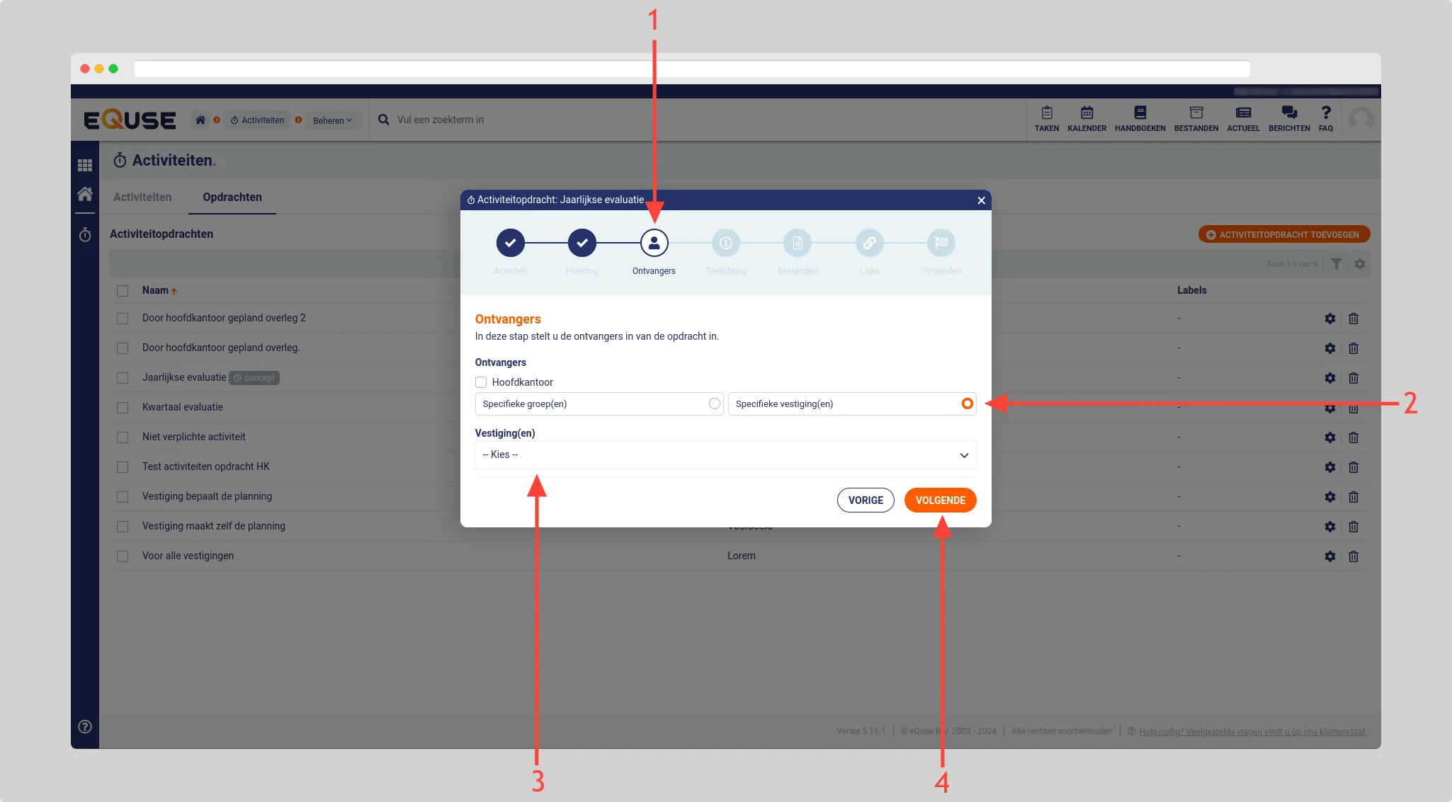This screenshot has width=1452, height=802.
Task: Click the Volgende button
Action: coord(940,500)
